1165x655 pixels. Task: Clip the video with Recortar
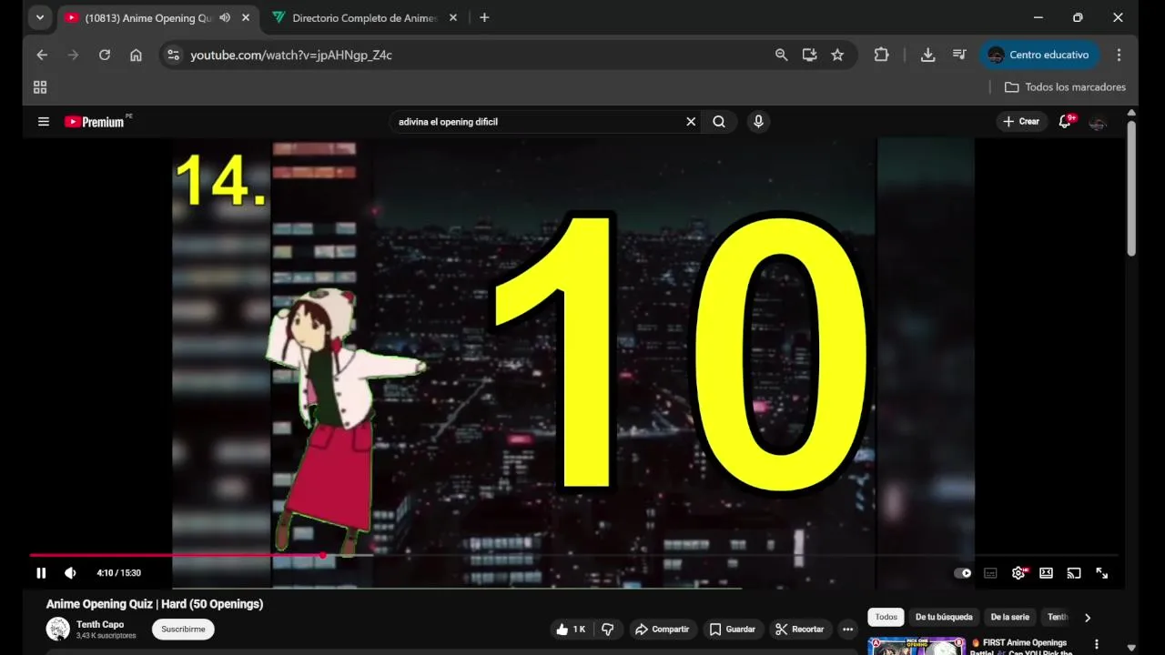pos(800,629)
